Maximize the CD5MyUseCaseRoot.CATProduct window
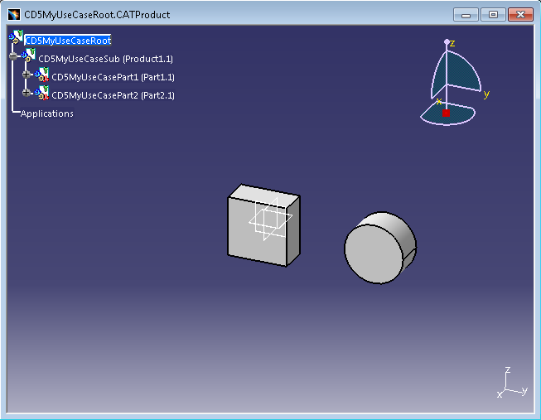Image resolution: width=541 pixels, height=420 pixels. [494, 15]
